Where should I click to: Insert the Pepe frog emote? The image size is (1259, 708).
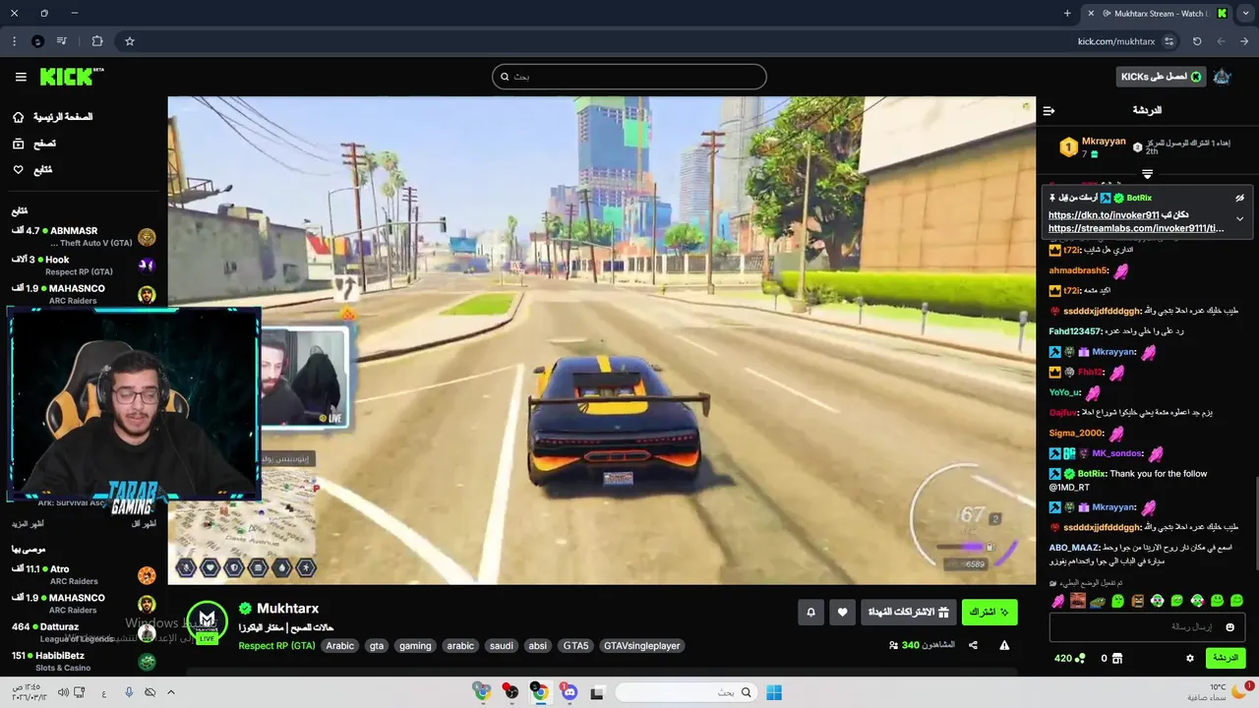(x=1098, y=601)
